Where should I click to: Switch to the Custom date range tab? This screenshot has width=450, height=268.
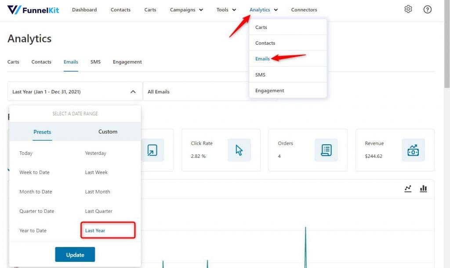coord(108,132)
